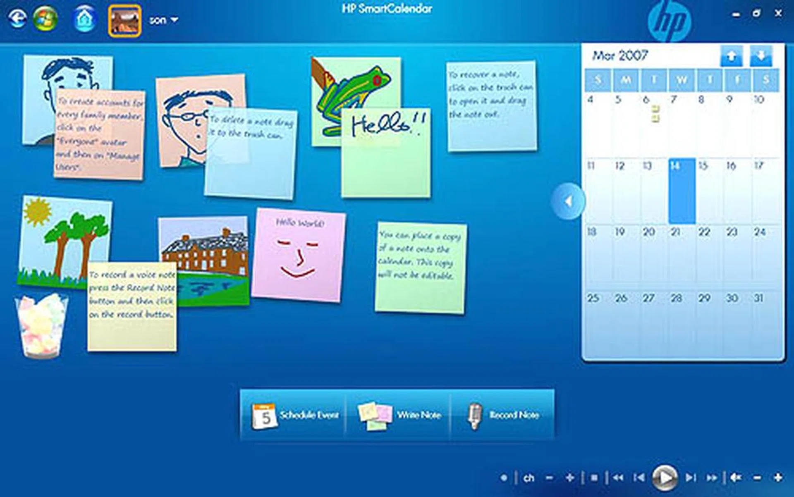
Task: Go to the HP home house icon
Action: (x=85, y=19)
